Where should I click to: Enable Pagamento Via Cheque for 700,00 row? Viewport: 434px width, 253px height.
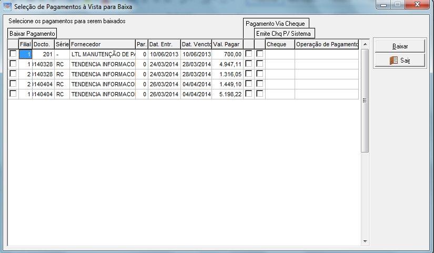click(x=248, y=54)
